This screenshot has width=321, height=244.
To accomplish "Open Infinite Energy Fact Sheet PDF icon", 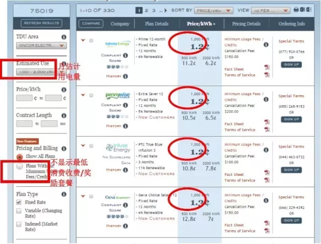I will (267, 67).
